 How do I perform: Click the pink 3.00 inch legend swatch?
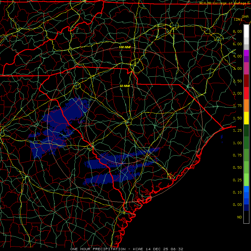[x=246, y=68]
